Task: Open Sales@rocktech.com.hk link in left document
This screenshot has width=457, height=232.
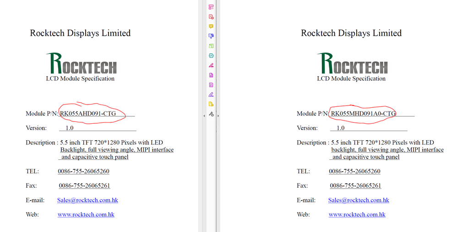Action: pyautogui.click(x=87, y=200)
